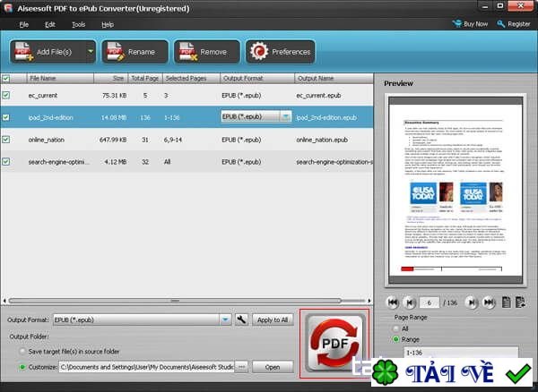The image size is (538, 392).
Task: Select the online_nation file name
Action: [47, 140]
